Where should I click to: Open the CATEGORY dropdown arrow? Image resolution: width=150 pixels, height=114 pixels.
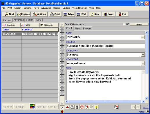coord(143,55)
